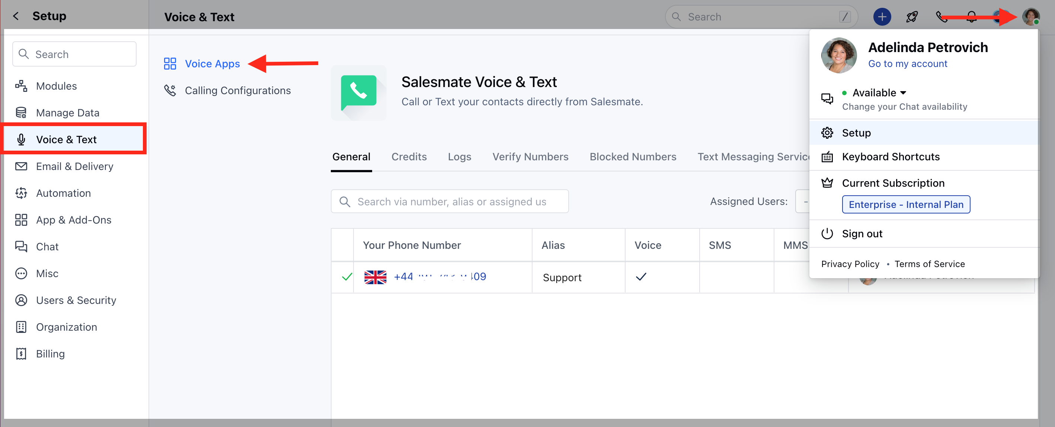The height and width of the screenshot is (427, 1055).
Task: Switch to the Credits tab
Action: 409,157
